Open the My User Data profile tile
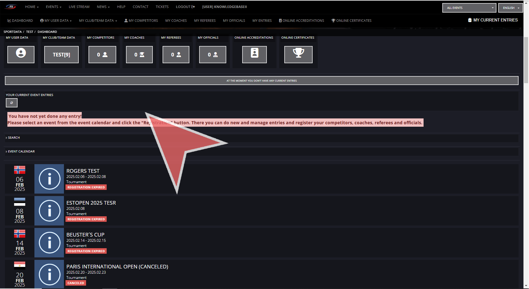Viewport: 529px width, 289px height. click(21, 55)
